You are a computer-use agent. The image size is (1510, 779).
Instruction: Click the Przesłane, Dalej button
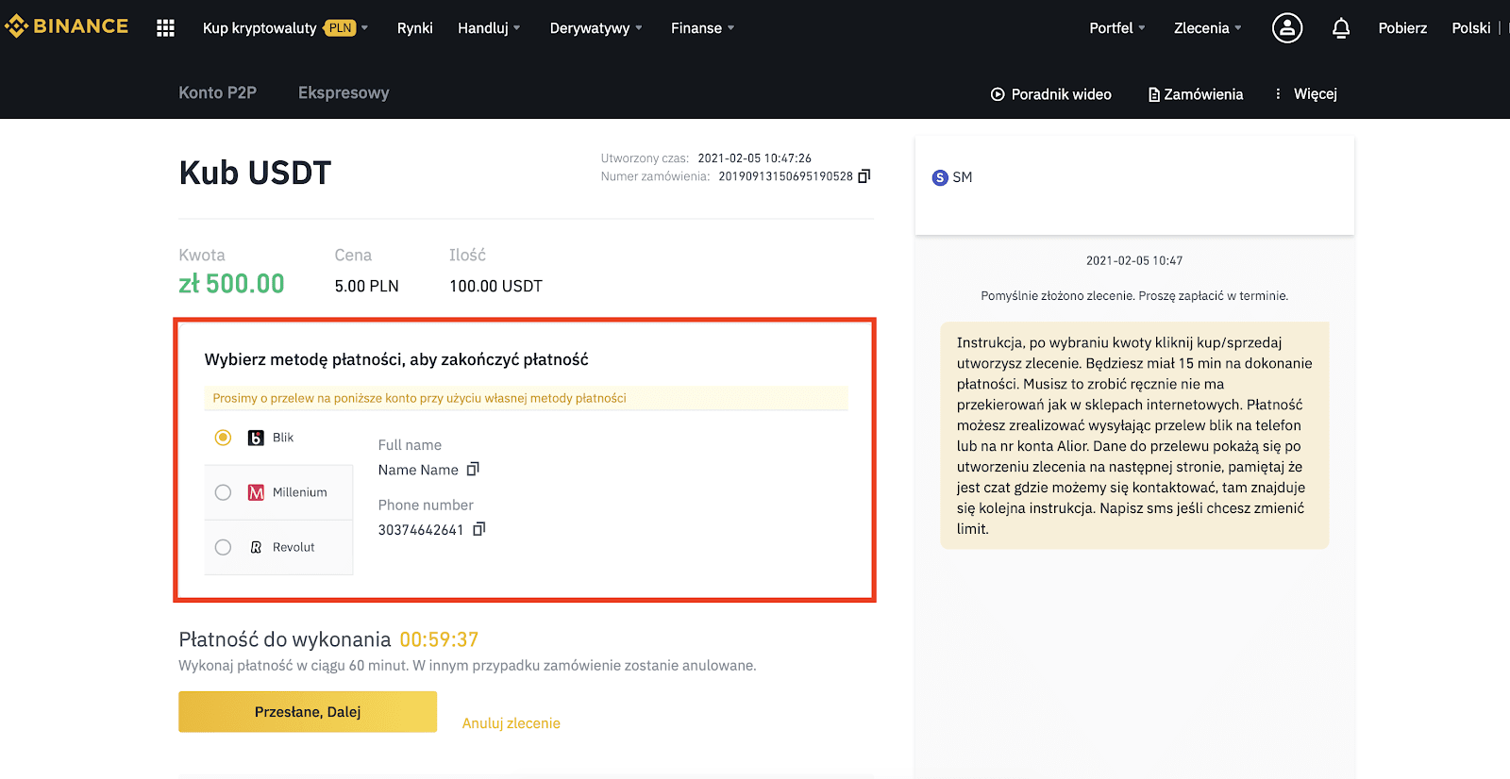pyautogui.click(x=308, y=712)
